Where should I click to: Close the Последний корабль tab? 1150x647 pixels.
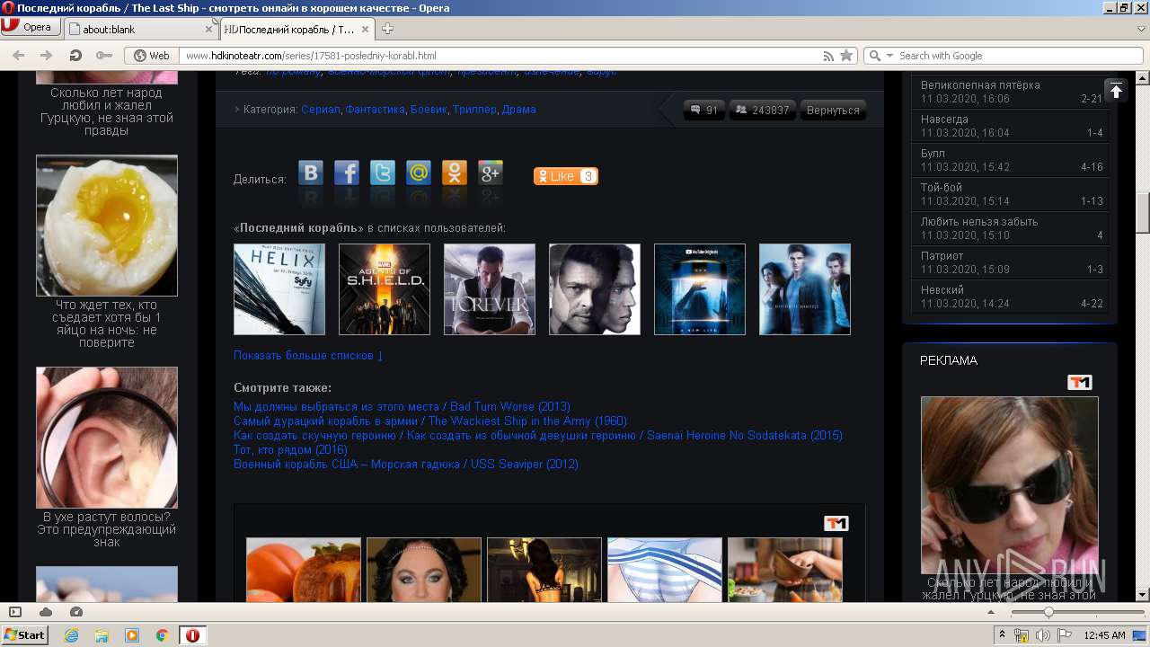(x=367, y=29)
